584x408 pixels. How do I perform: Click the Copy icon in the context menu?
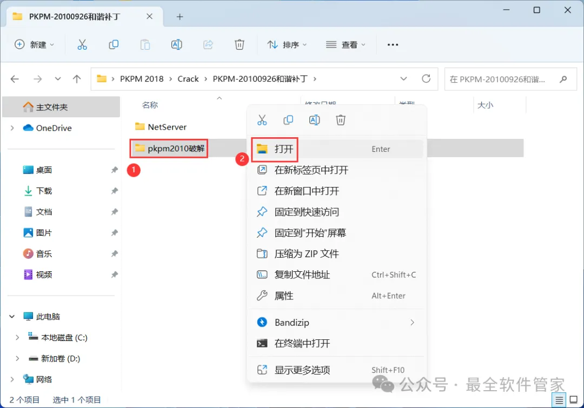288,120
